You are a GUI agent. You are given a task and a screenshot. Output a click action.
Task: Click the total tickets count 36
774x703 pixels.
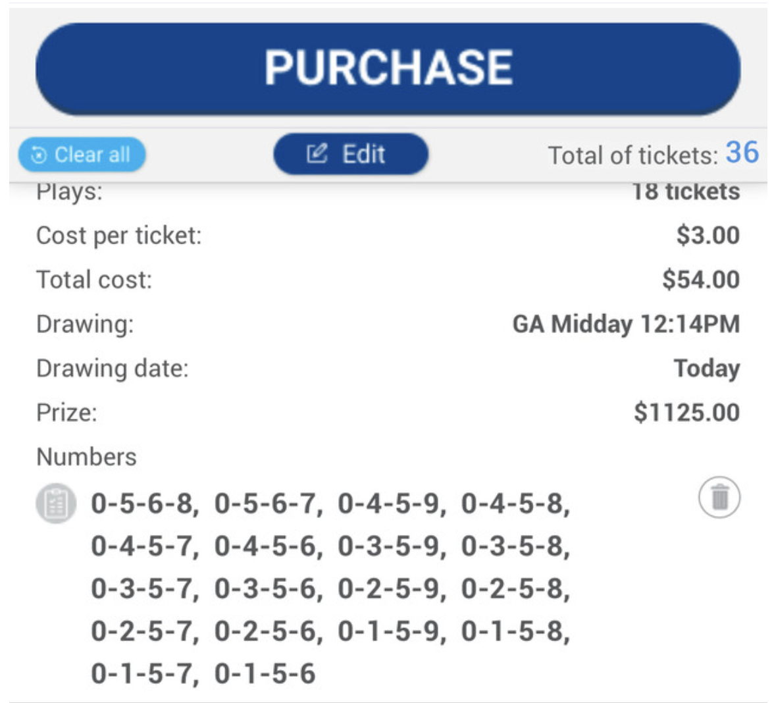click(x=742, y=152)
